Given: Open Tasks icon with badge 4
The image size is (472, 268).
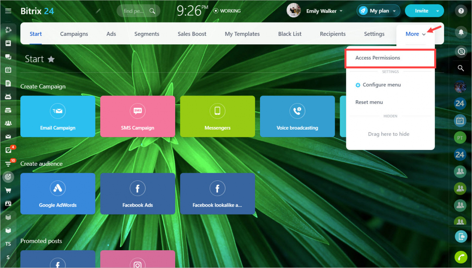Looking at the screenshot, I should click(x=8, y=150).
